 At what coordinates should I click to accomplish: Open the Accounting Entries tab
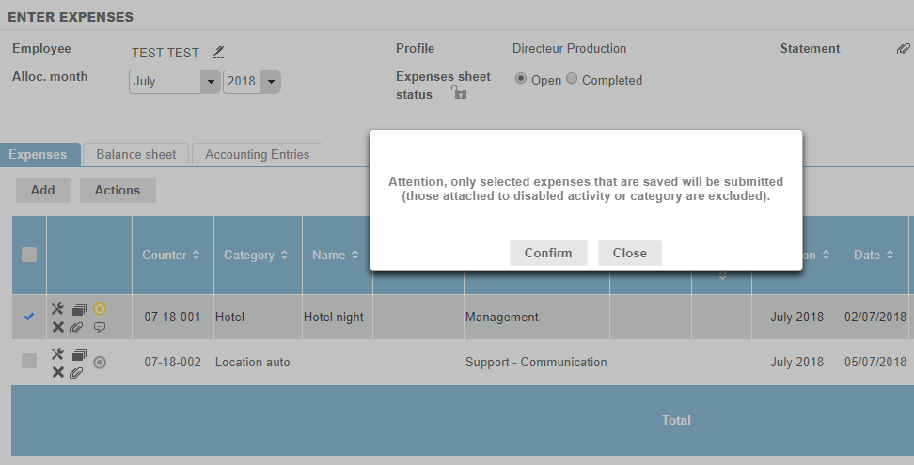pyautogui.click(x=257, y=154)
